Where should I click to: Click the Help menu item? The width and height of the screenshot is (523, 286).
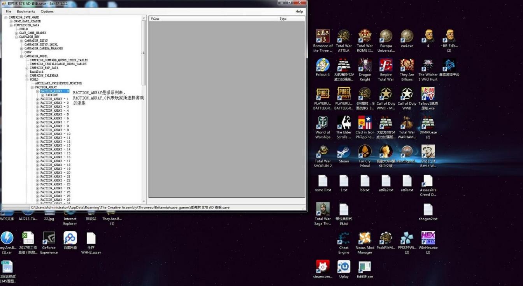(x=299, y=11)
